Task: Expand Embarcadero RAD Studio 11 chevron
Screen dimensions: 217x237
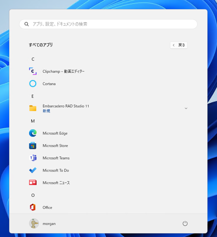Action: pyautogui.click(x=186, y=109)
